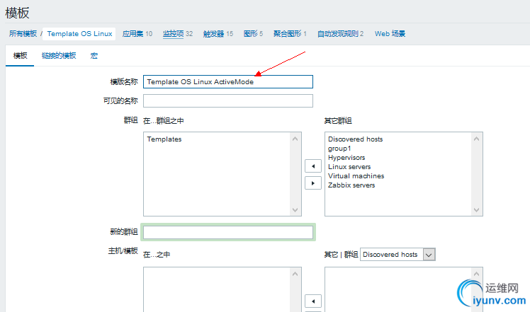Viewport: 530px width, 312px height.
Task: Select Linux servers in other groups list
Action: (349, 167)
